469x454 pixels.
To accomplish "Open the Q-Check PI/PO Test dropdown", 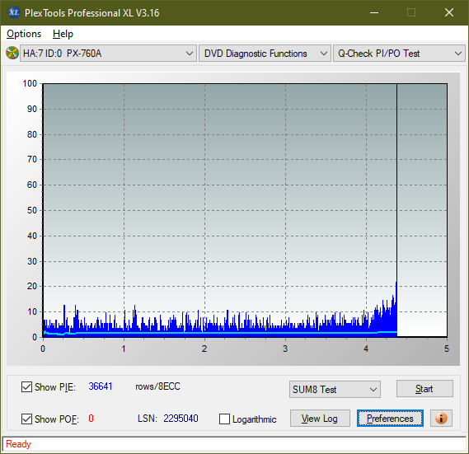I will click(399, 54).
